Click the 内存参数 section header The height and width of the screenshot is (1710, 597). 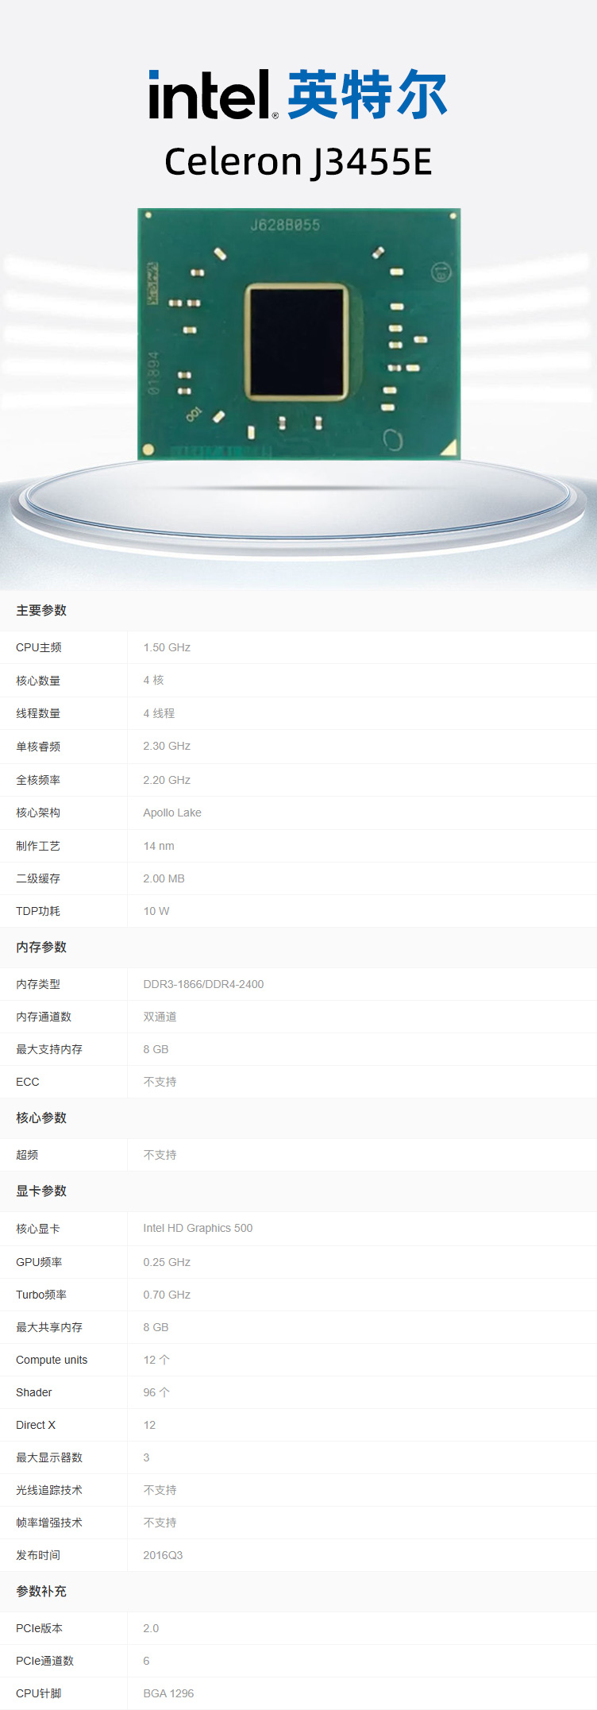pyautogui.click(x=41, y=947)
